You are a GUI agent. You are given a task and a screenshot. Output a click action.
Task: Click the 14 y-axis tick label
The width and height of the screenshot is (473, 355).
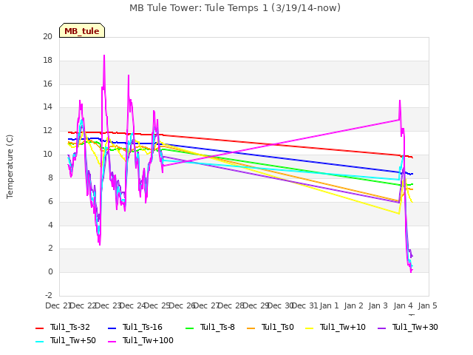(47, 106)
